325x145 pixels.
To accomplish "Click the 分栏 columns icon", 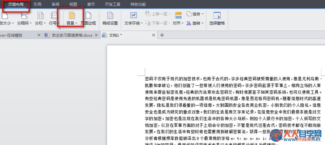I will [x=40, y=15].
